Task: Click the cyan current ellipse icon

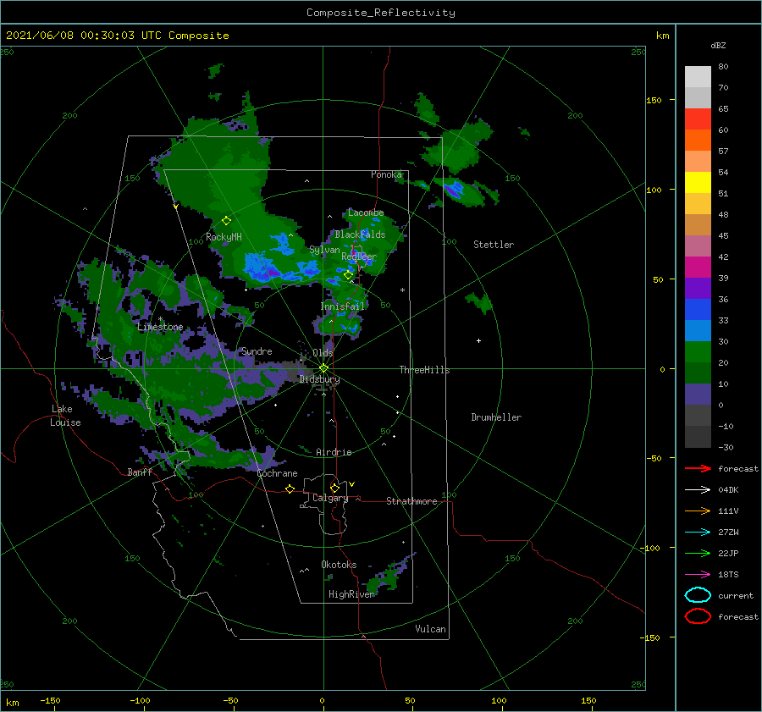Action: (698, 595)
